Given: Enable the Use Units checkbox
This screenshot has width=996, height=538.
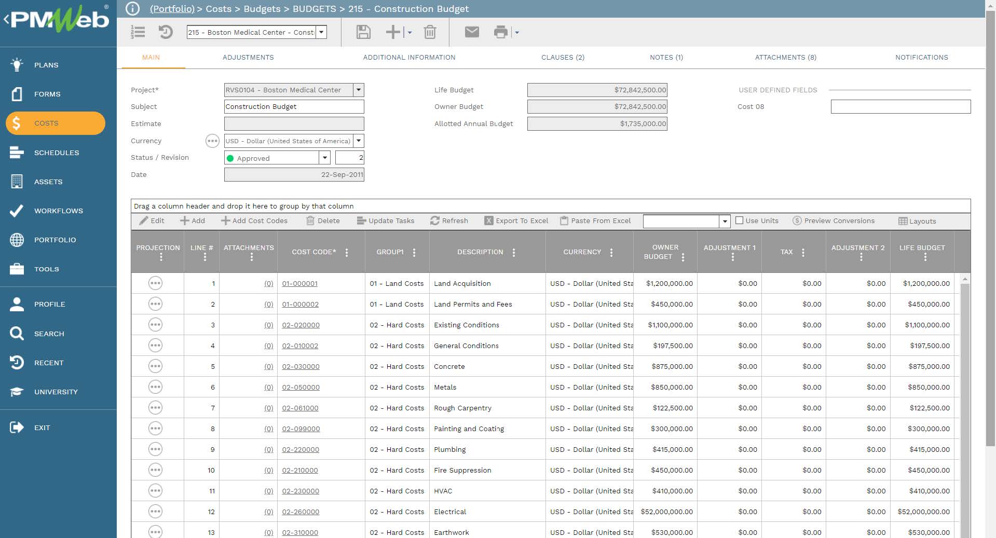Looking at the screenshot, I should pyautogui.click(x=739, y=220).
